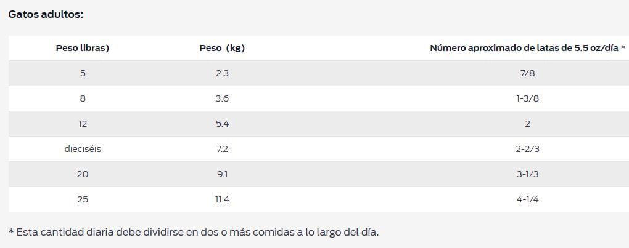Click the 7/8 cans value

527,73
